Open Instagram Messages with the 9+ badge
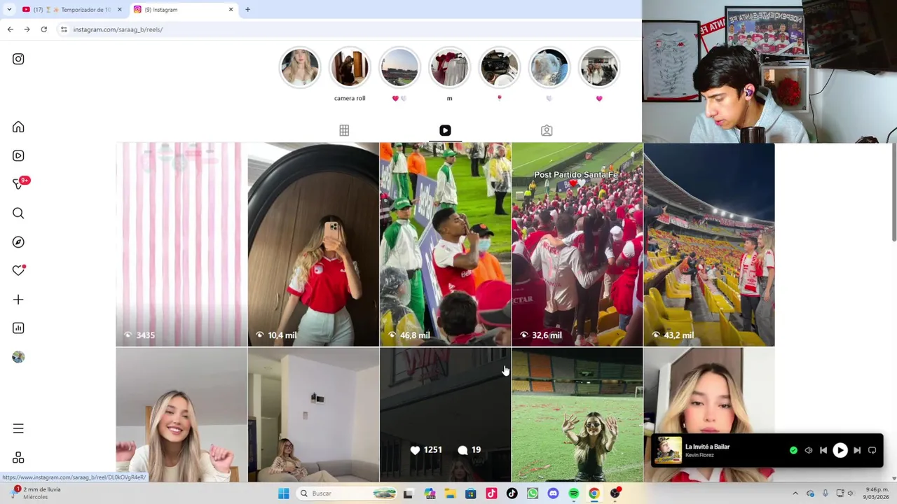This screenshot has height=504, width=897. pyautogui.click(x=20, y=183)
